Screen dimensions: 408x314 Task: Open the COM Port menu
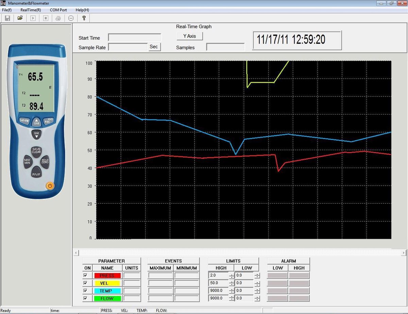[x=58, y=10]
